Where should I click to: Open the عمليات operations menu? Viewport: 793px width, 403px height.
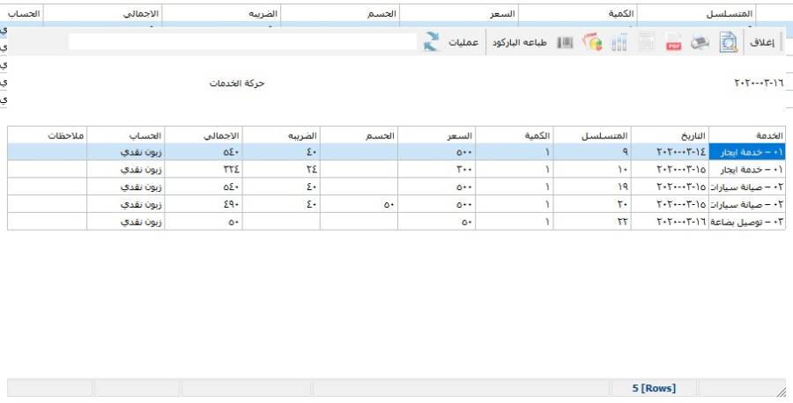click(463, 42)
